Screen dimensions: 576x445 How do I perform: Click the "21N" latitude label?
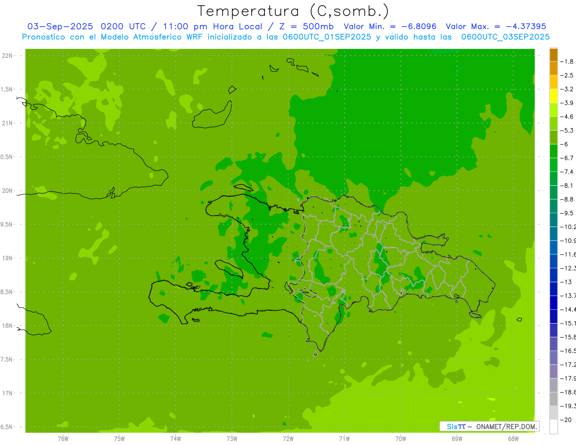[x=7, y=123]
